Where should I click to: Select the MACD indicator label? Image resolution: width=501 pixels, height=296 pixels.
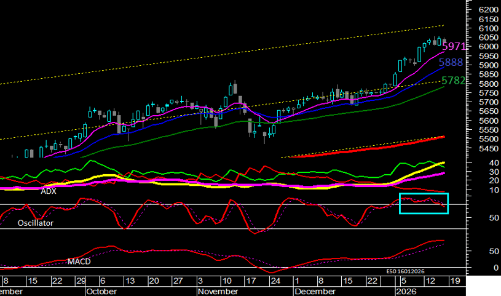click(77, 262)
